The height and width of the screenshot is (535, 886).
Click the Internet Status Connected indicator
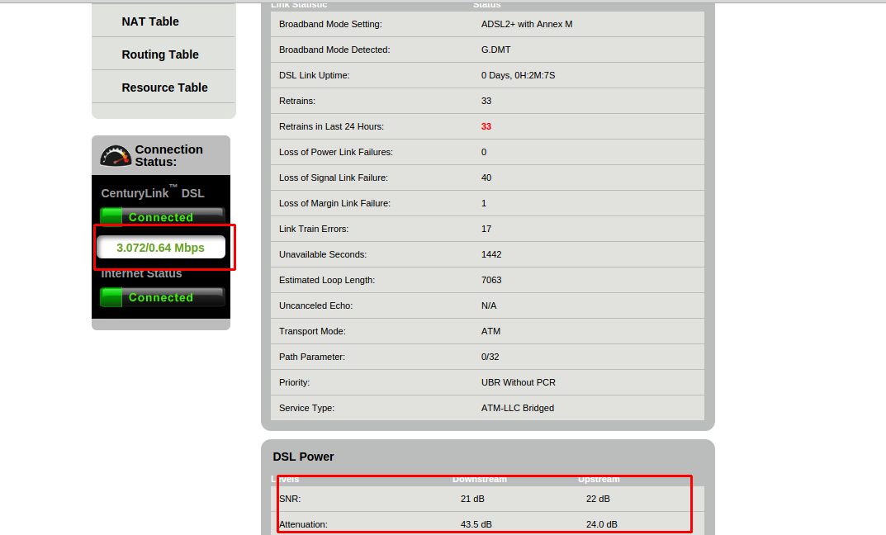click(163, 297)
